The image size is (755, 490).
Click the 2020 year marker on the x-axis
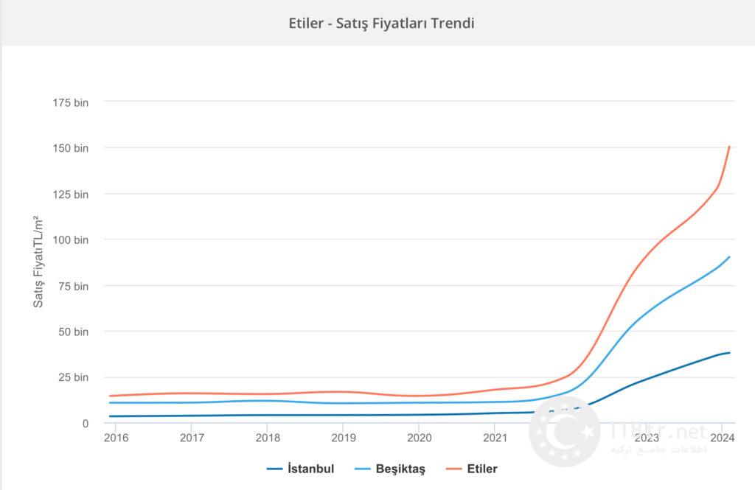click(x=418, y=438)
